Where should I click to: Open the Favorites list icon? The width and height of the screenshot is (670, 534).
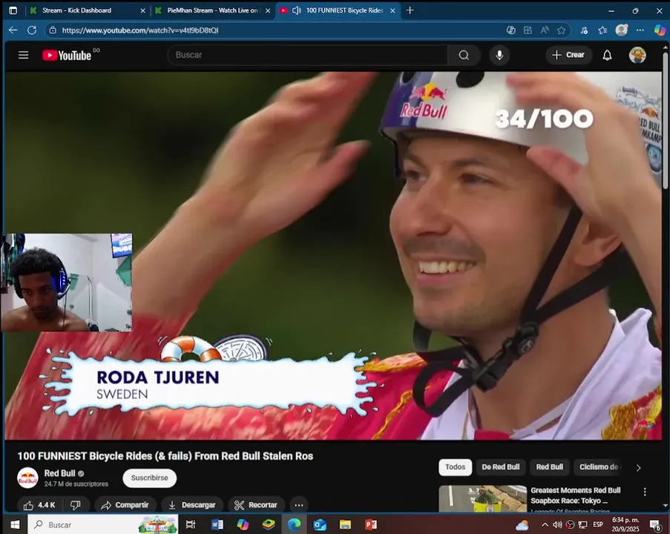click(x=602, y=30)
